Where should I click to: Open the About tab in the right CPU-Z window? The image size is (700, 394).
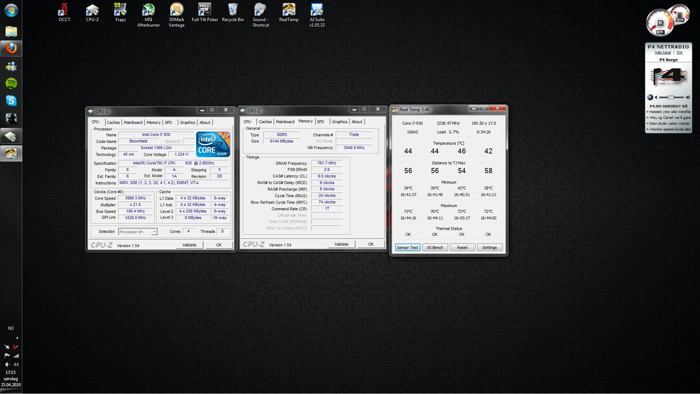(357, 122)
